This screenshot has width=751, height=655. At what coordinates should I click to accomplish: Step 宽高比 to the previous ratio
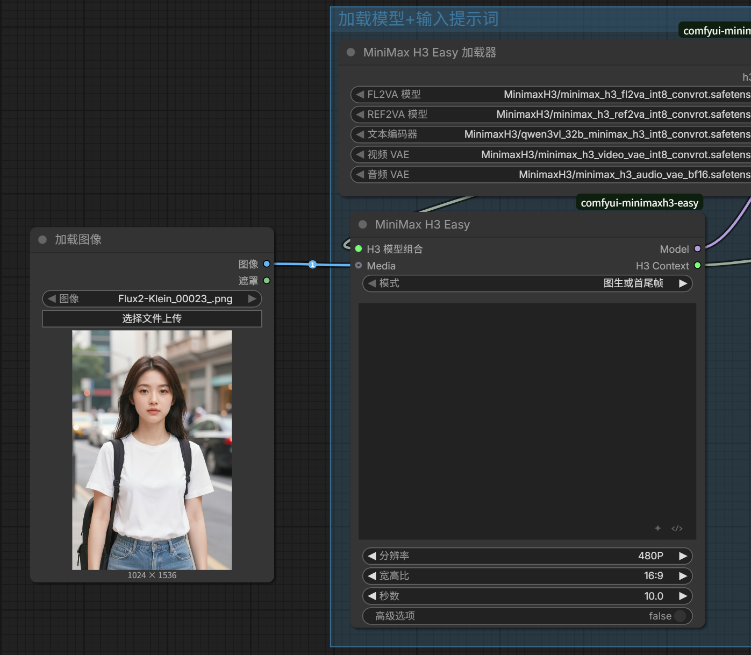coord(372,575)
